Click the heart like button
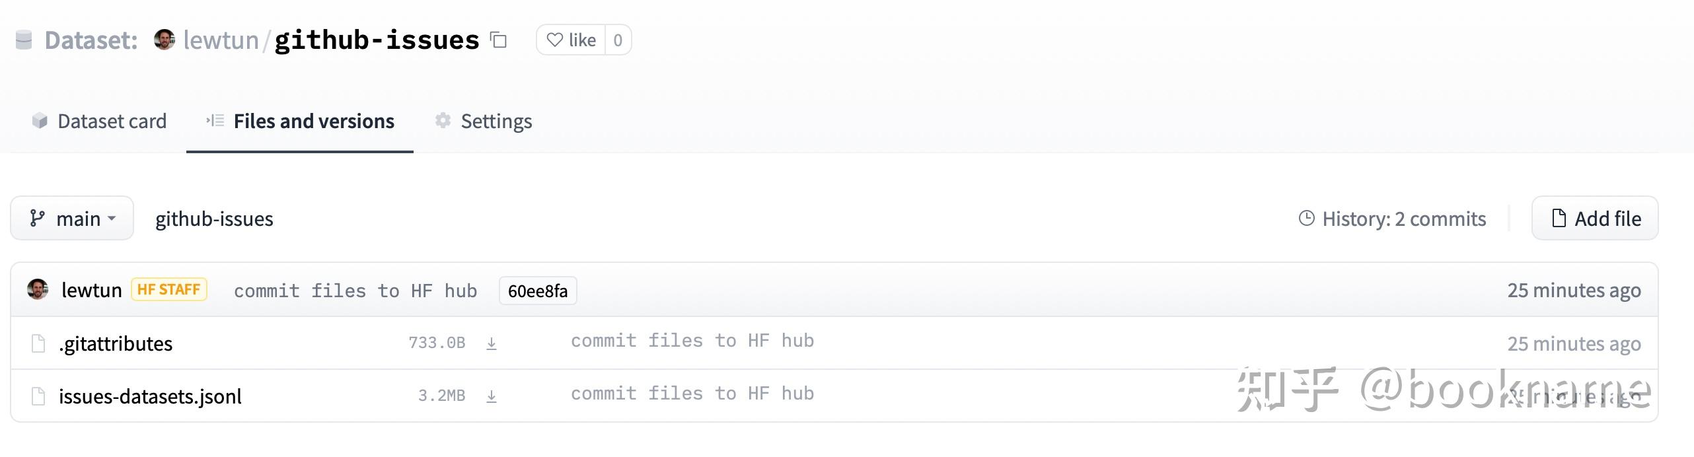The width and height of the screenshot is (1694, 457). tap(571, 40)
